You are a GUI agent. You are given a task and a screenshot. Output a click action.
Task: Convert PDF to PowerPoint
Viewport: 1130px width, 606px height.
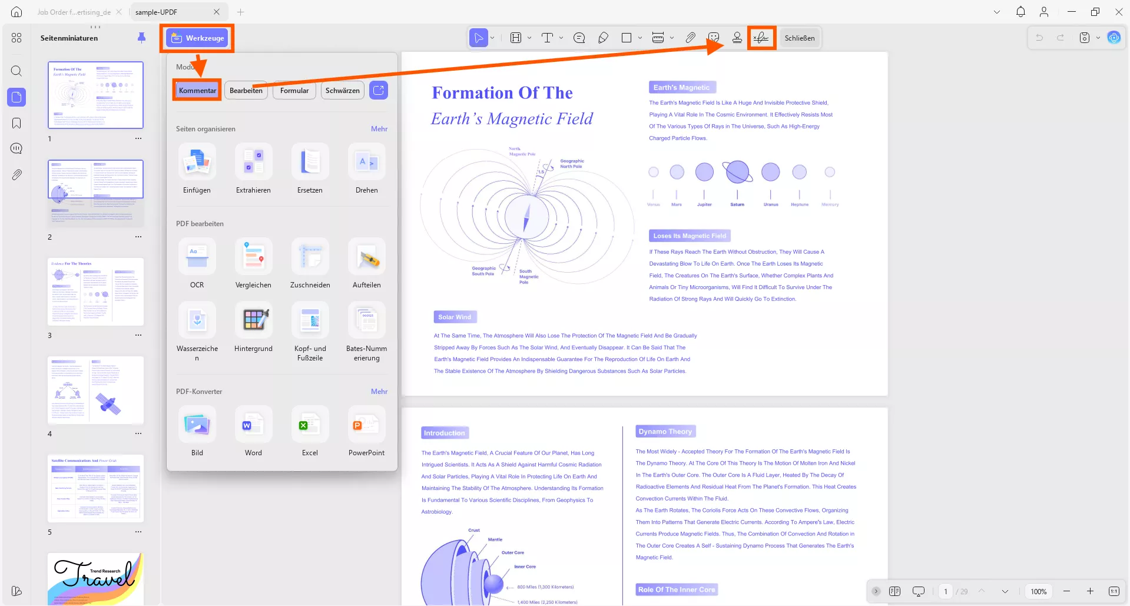[x=366, y=424]
